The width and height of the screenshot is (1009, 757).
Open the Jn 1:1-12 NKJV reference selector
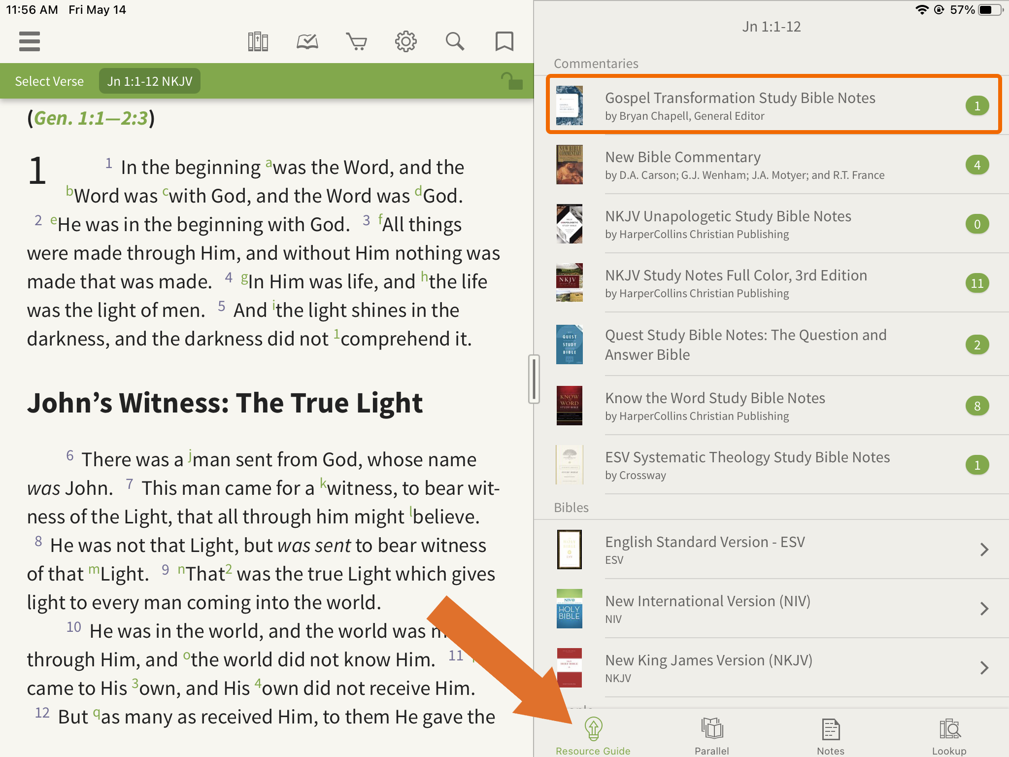coord(150,81)
